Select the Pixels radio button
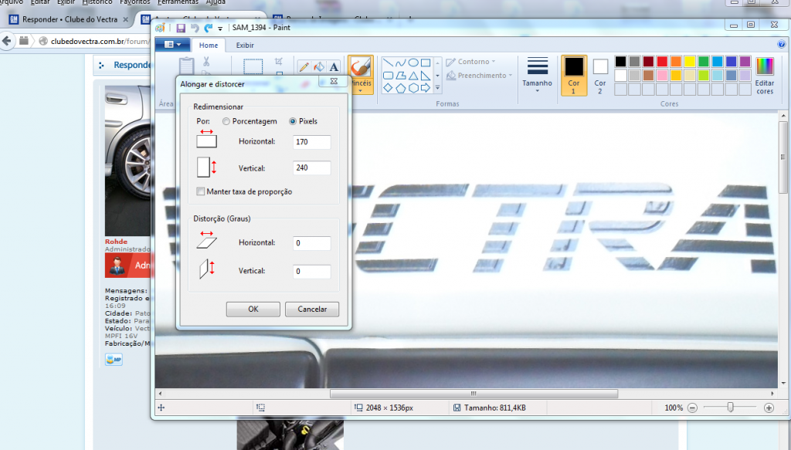This screenshot has height=450, width=791. tap(293, 121)
